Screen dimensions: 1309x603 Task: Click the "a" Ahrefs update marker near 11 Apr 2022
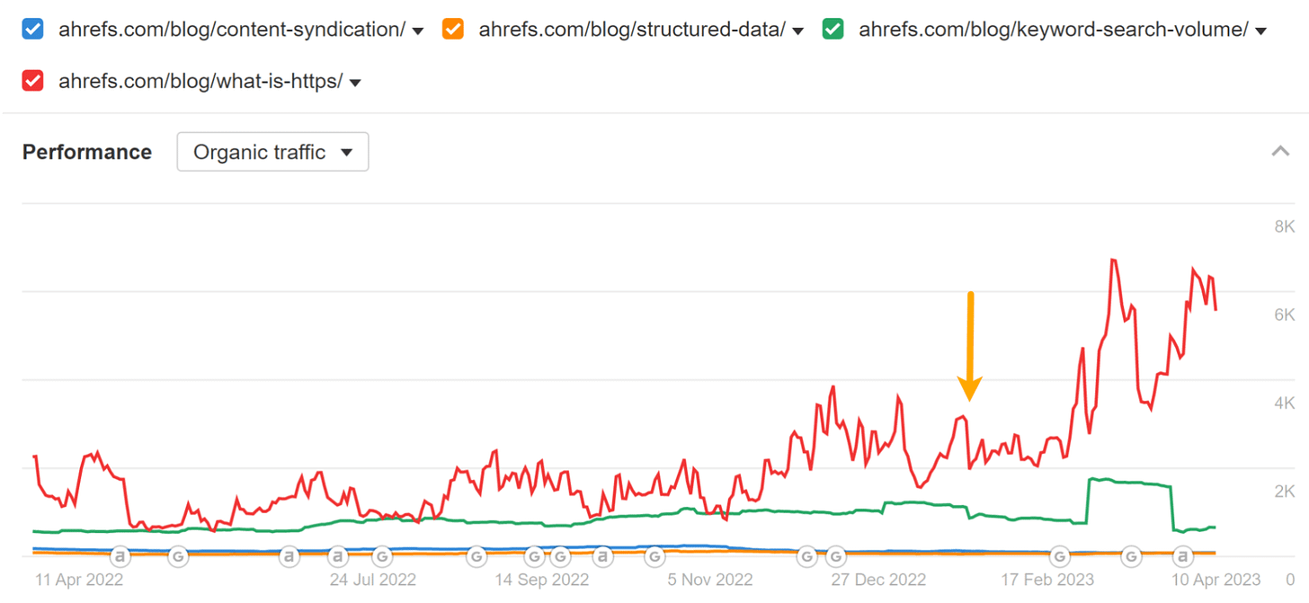pyautogui.click(x=120, y=556)
